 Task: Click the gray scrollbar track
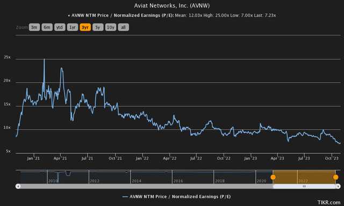click(x=147, y=186)
